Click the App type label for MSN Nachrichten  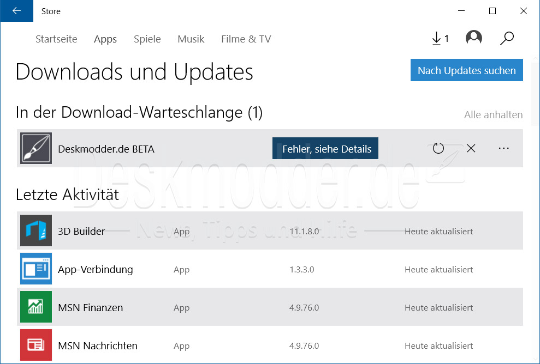coord(181,347)
